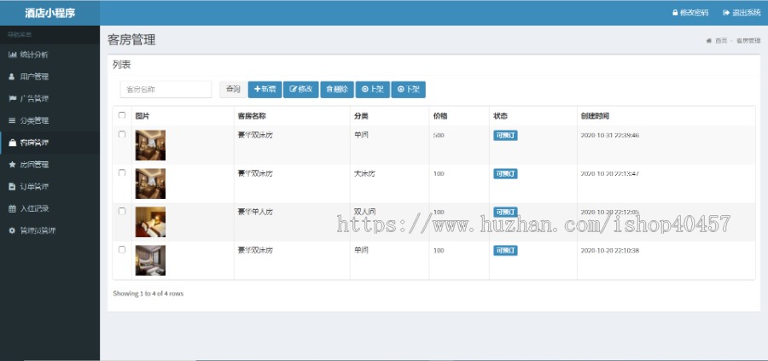768x361 pixels.
Task: Click the 首页 breadcrumb link
Action: point(721,41)
